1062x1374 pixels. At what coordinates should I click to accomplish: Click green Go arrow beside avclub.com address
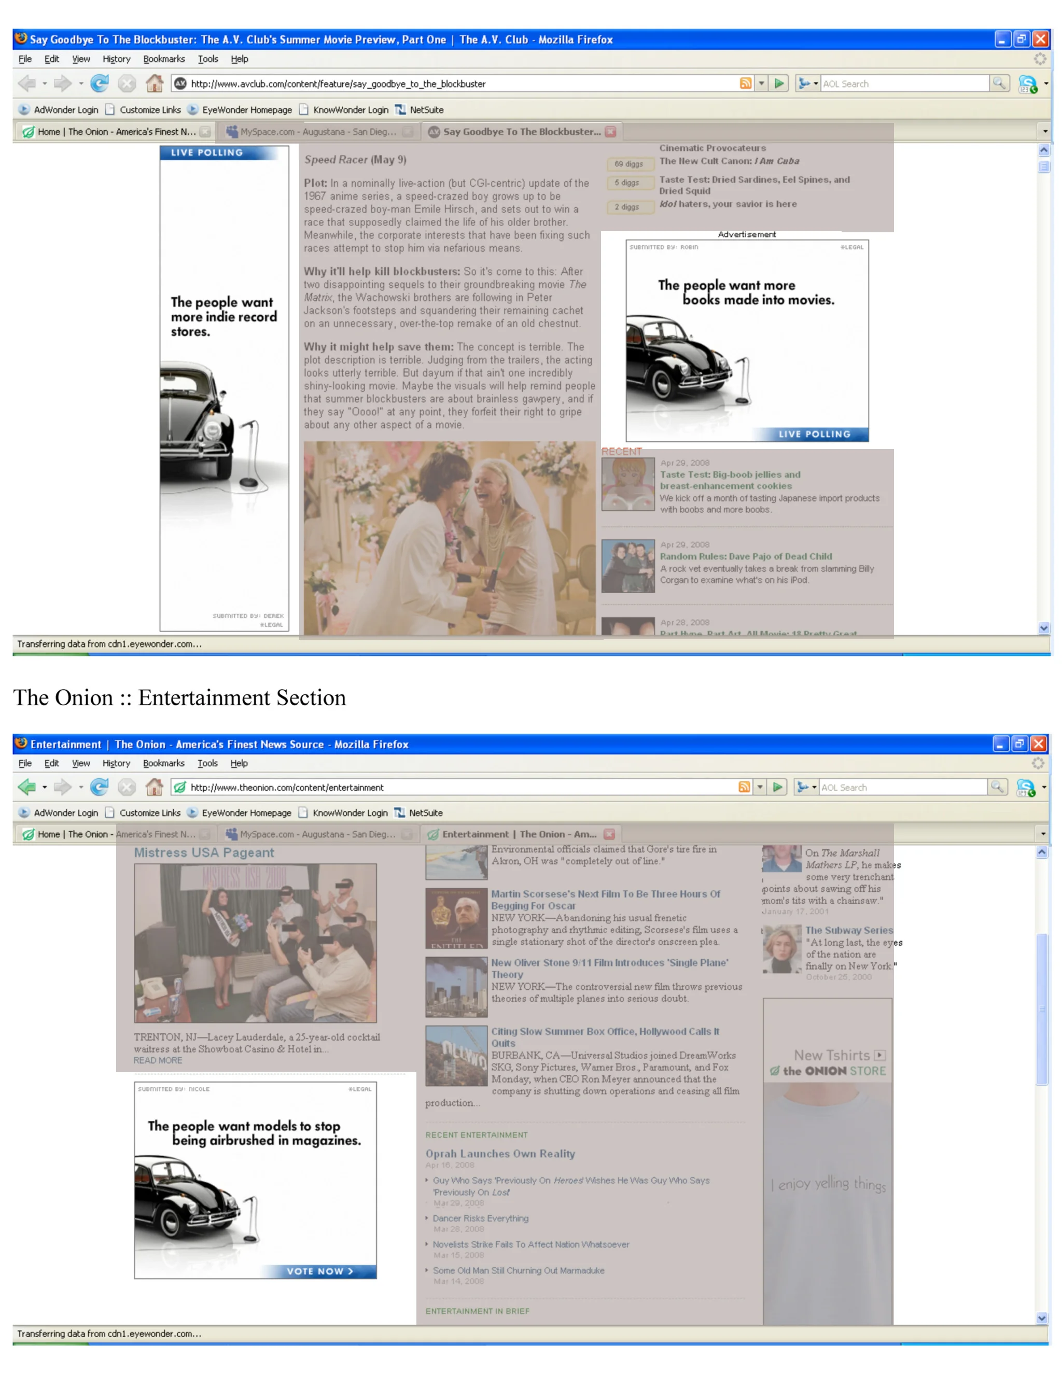pyautogui.click(x=779, y=83)
